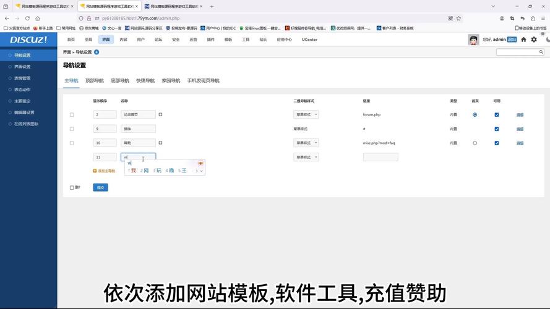This screenshot has width=550, height=309.
Task: Open a new browser tab with plus
Action: 212,6
